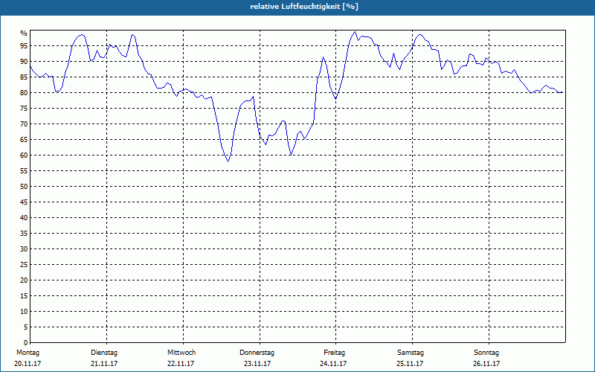Image resolution: width=595 pixels, height=372 pixels.
Task: Click the '%' unit label on y-axis
Action: point(24,33)
